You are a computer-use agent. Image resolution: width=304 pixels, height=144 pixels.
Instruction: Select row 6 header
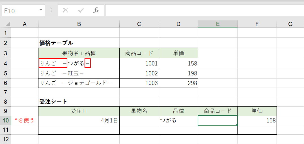point(5,83)
